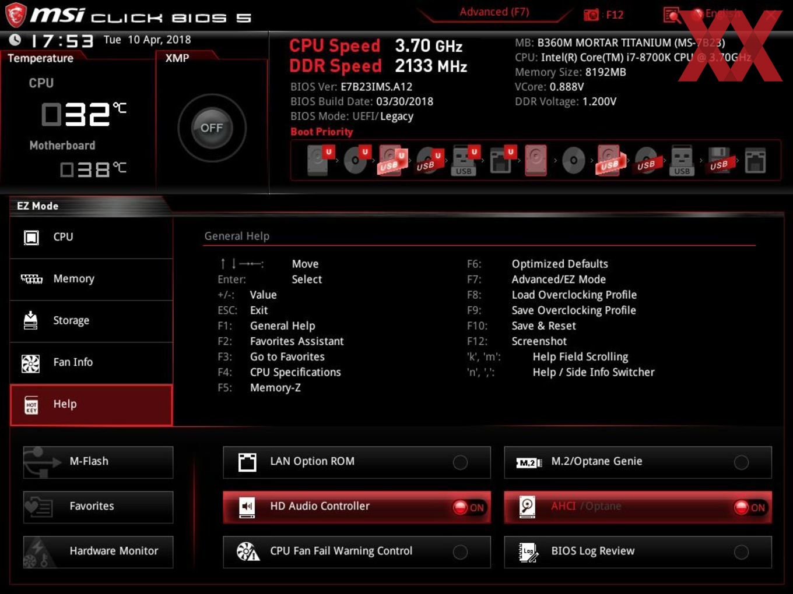Open Hardware Monitor
793x594 pixels.
click(98, 551)
